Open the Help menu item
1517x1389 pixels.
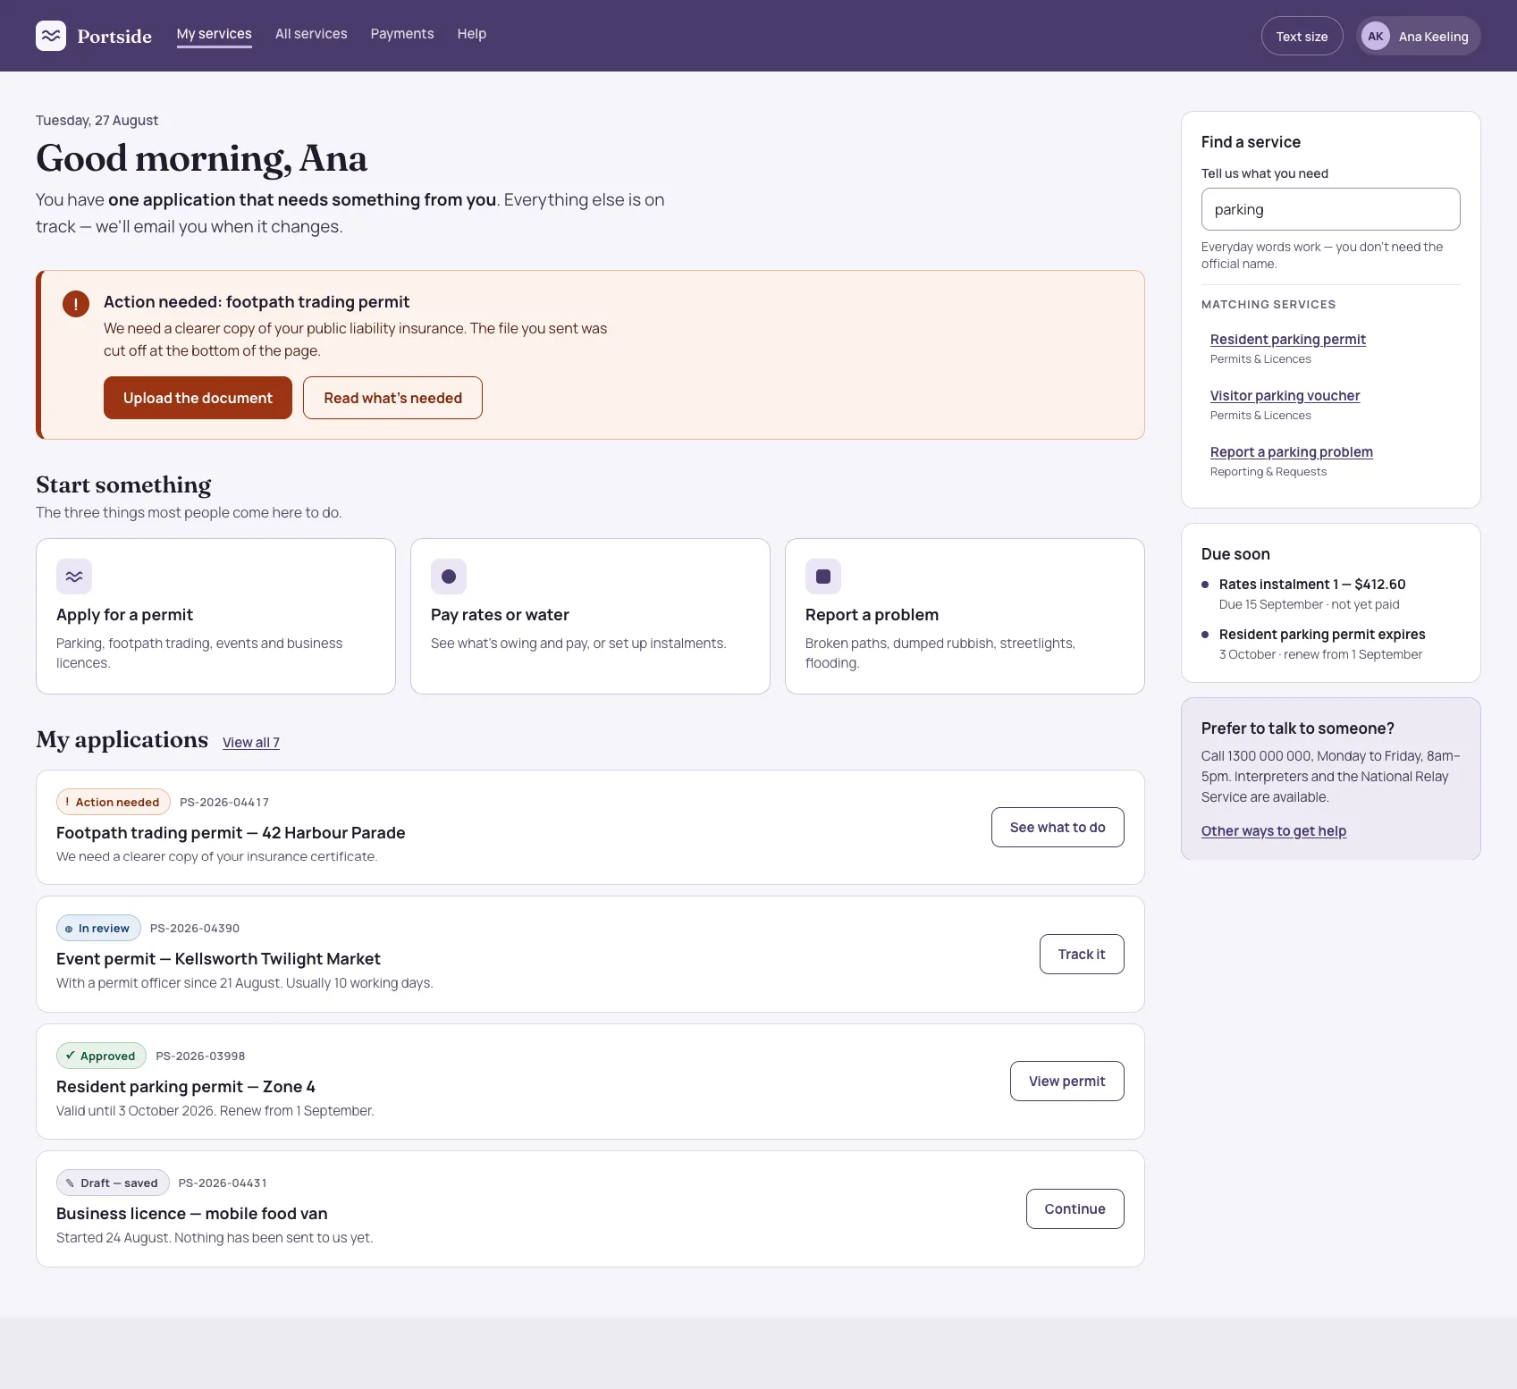[472, 34]
